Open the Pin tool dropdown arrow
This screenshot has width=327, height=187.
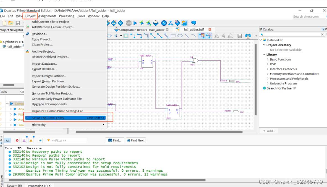click(121, 36)
